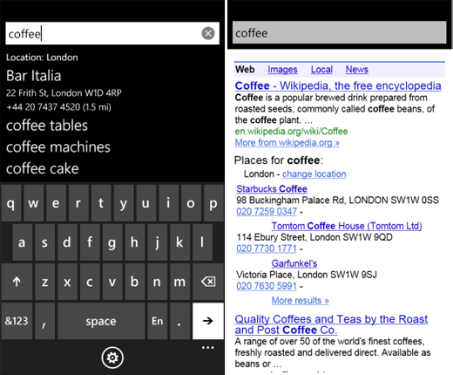Viewport: 453px width, 375px height.
Task: Tap the space bar key
Action: (101, 321)
